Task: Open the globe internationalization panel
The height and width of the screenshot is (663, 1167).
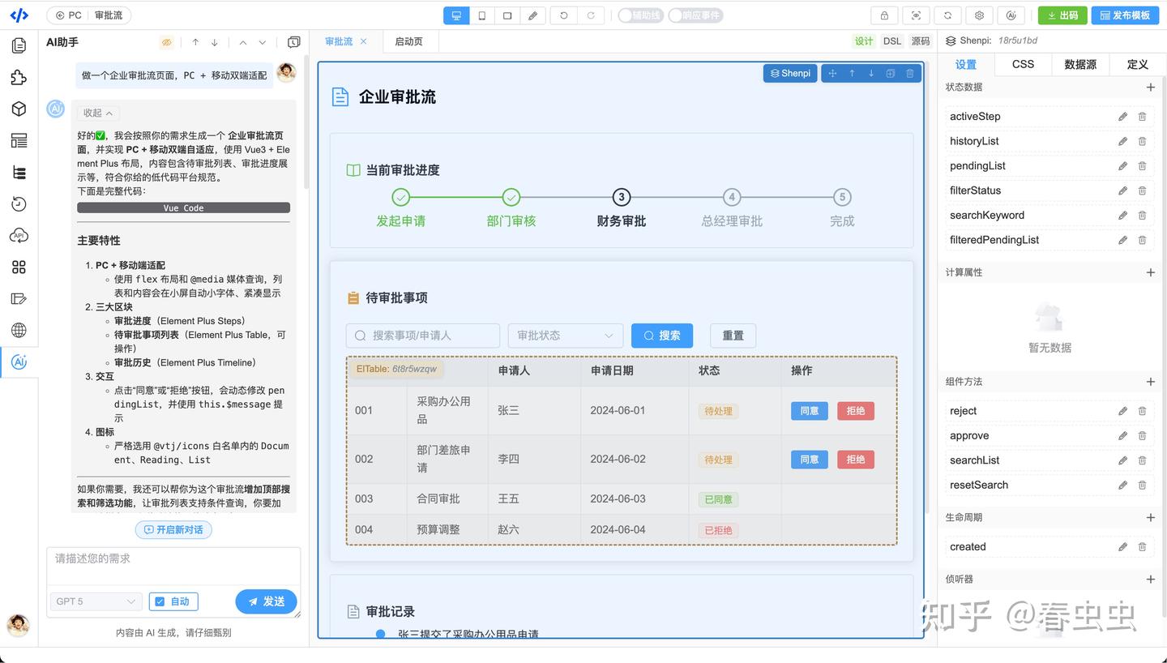Action: point(19,331)
